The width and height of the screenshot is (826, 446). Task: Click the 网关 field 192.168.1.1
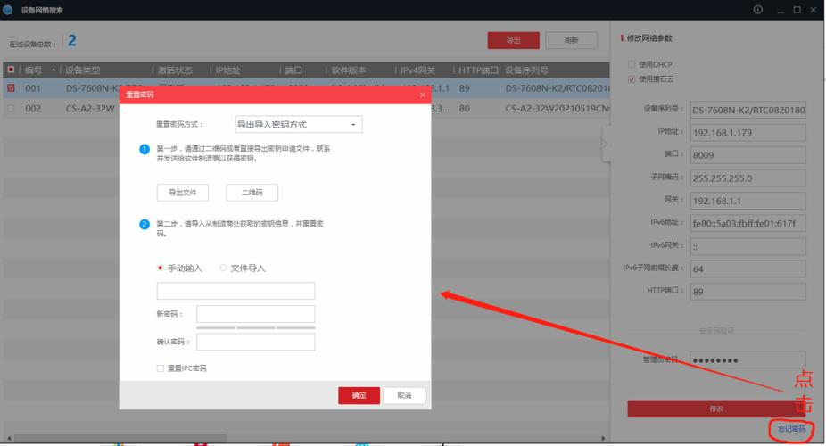[748, 201]
